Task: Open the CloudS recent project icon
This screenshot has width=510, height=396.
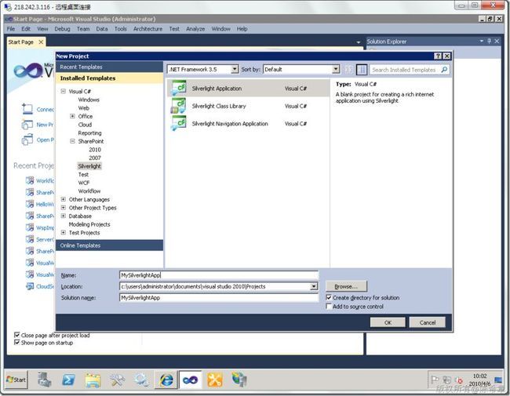Action: (x=30, y=286)
